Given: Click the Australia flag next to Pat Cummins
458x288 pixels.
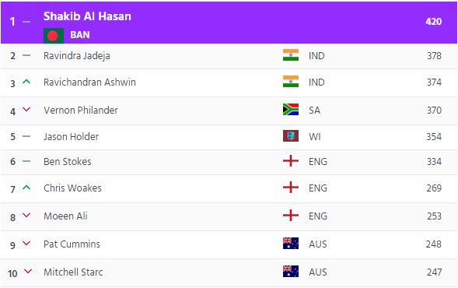Looking at the screenshot, I should tap(291, 244).
